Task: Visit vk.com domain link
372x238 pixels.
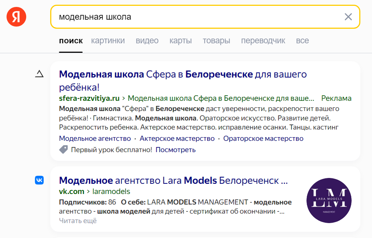Action: (x=72, y=191)
